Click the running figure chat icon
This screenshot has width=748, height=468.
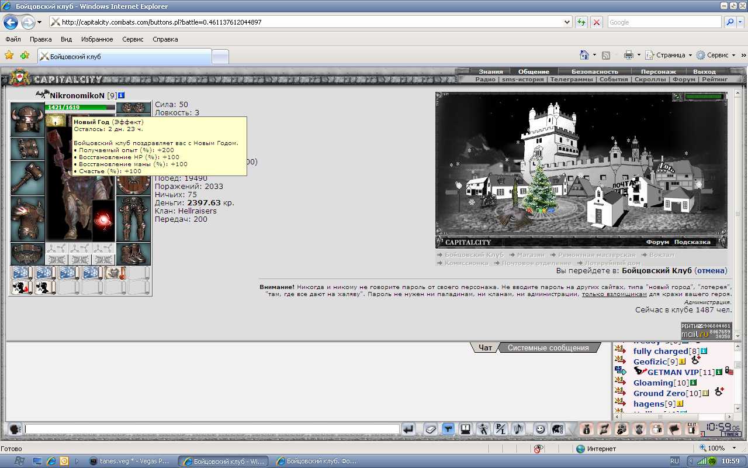click(x=483, y=429)
